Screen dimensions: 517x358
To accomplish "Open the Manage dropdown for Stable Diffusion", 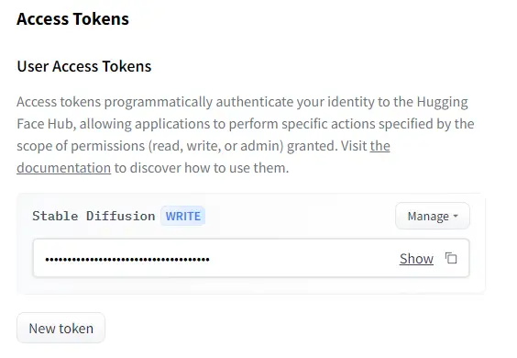I will click(x=433, y=216).
